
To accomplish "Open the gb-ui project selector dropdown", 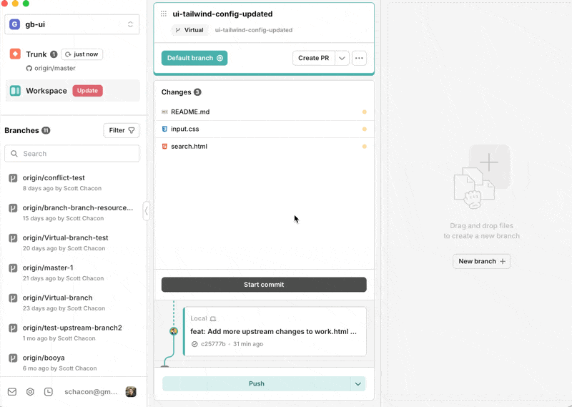I will click(71, 24).
